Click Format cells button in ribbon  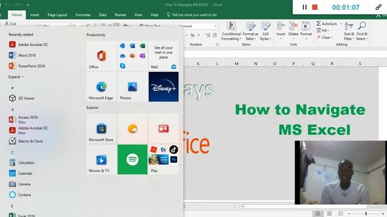(306, 31)
